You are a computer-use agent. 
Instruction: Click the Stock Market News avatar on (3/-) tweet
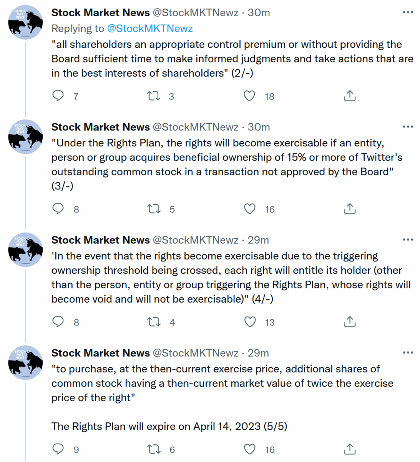pos(25,137)
